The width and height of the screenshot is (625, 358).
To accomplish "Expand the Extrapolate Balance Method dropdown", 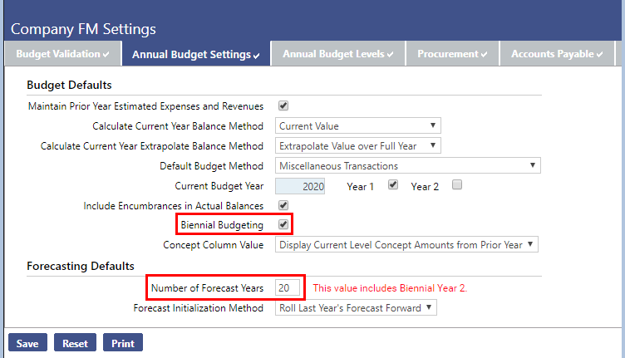I will point(357,146).
